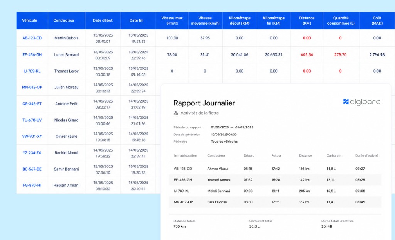Select driver name Lucas Bernard

click(x=66, y=55)
